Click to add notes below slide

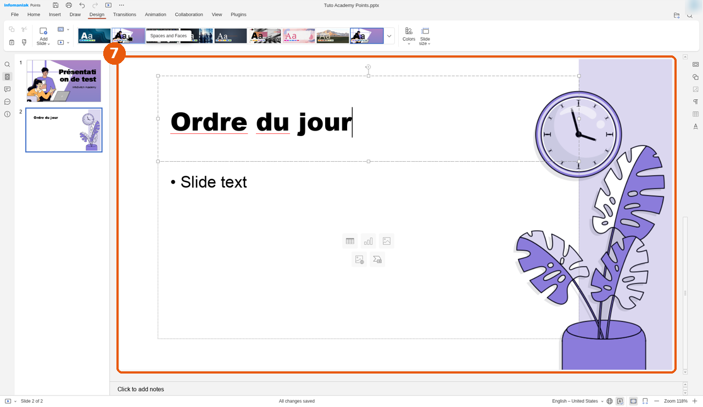141,389
